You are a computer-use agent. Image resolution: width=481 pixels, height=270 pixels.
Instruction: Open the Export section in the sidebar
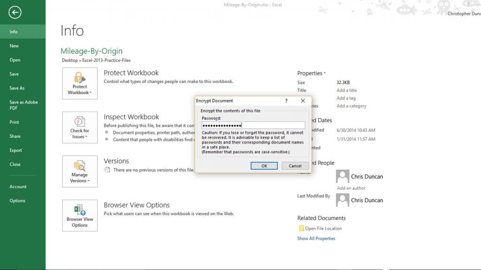pyautogui.click(x=15, y=150)
